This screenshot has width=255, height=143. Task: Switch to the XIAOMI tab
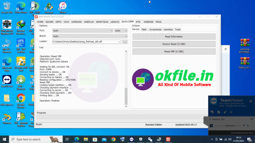click(49, 22)
